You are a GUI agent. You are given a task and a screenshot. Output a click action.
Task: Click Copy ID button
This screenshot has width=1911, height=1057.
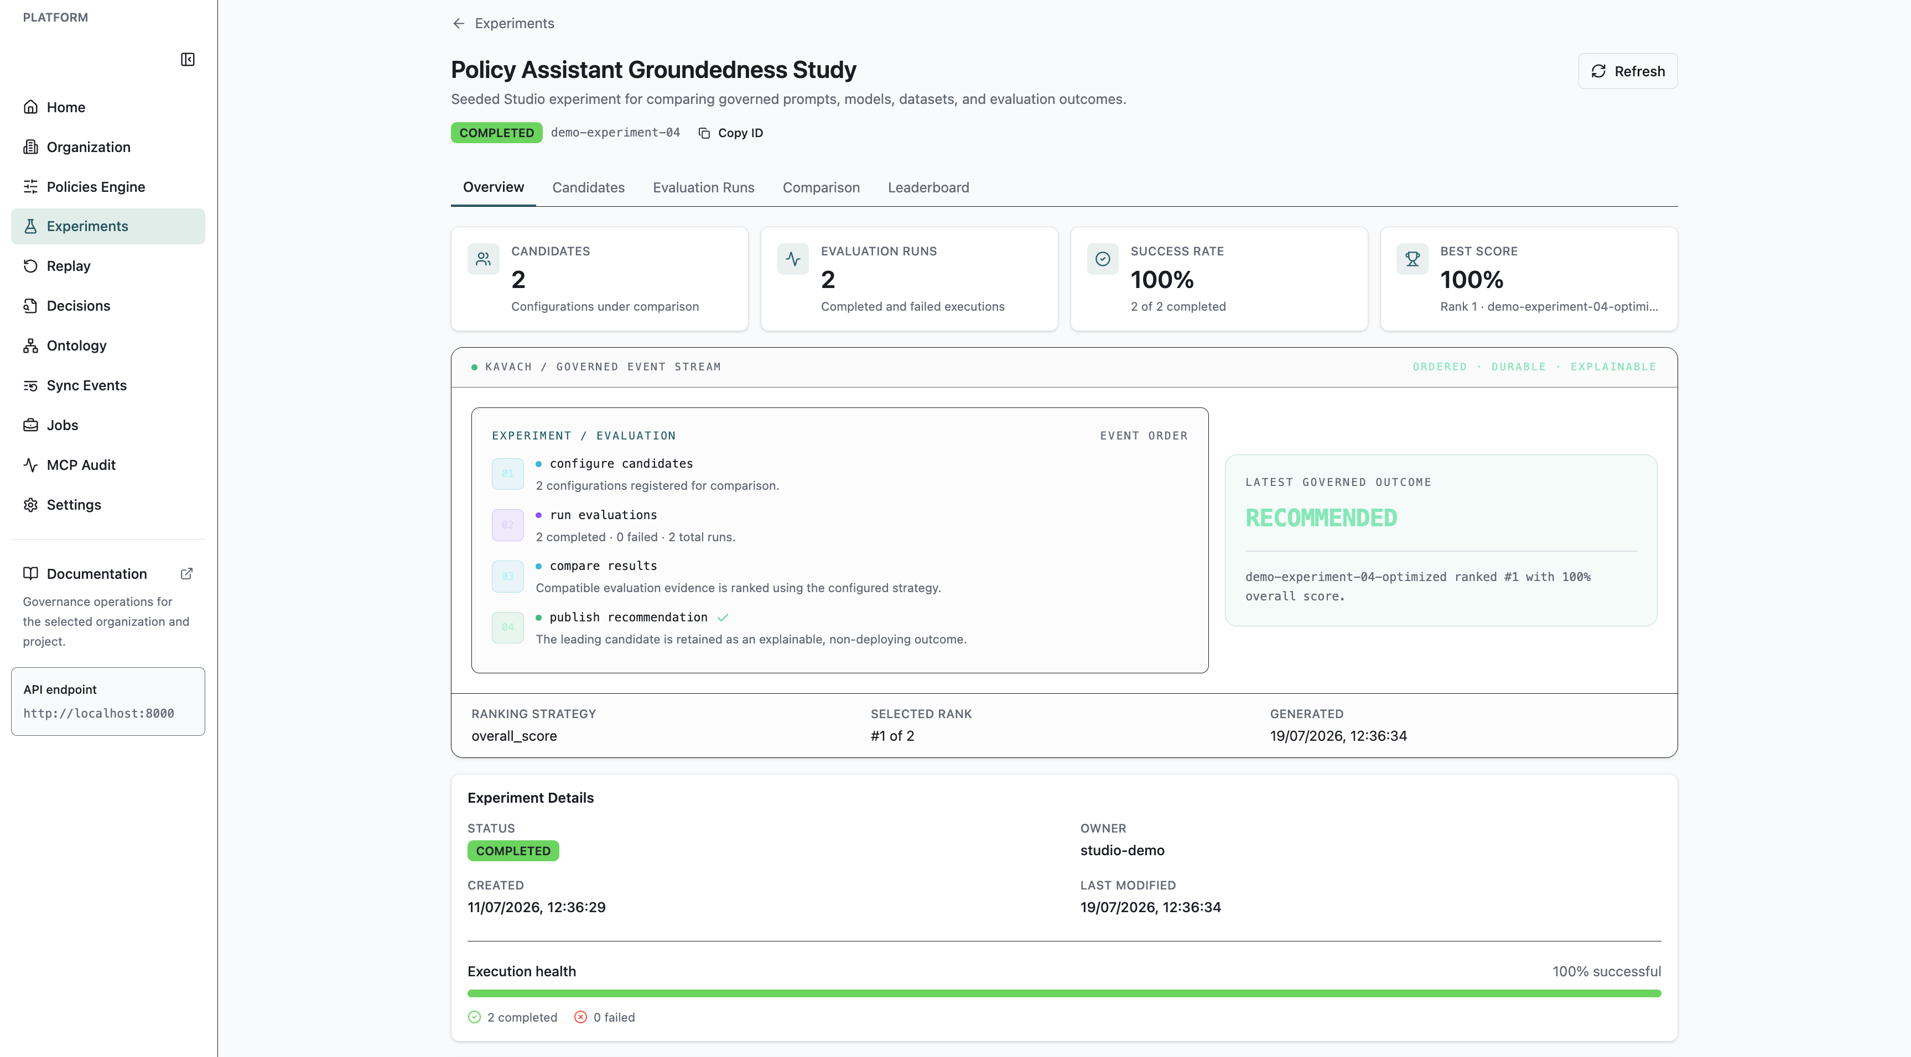[x=731, y=133]
